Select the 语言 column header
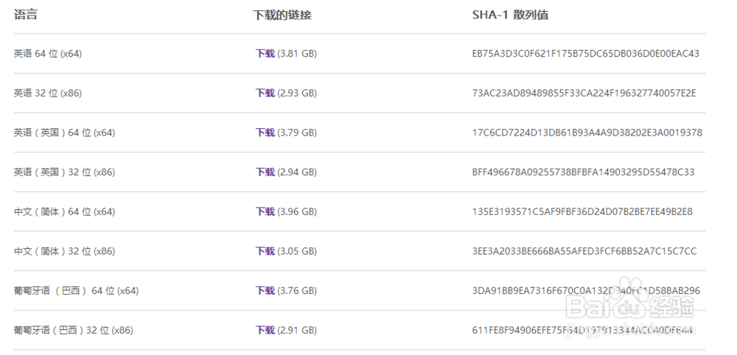Viewport: 737px width, 355px height. click(x=26, y=15)
